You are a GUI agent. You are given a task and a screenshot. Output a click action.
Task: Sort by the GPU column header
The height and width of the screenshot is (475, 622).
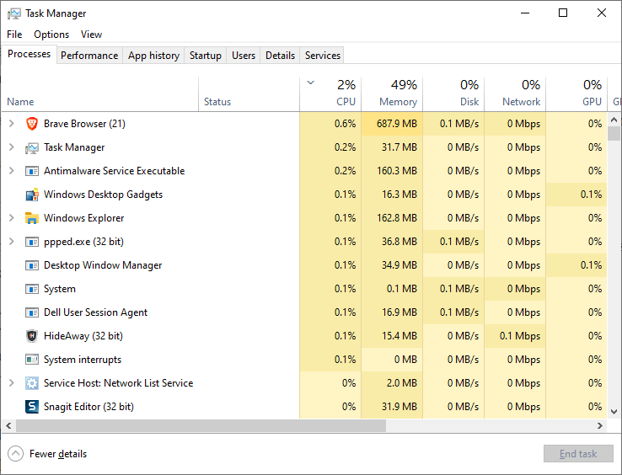tap(576, 94)
